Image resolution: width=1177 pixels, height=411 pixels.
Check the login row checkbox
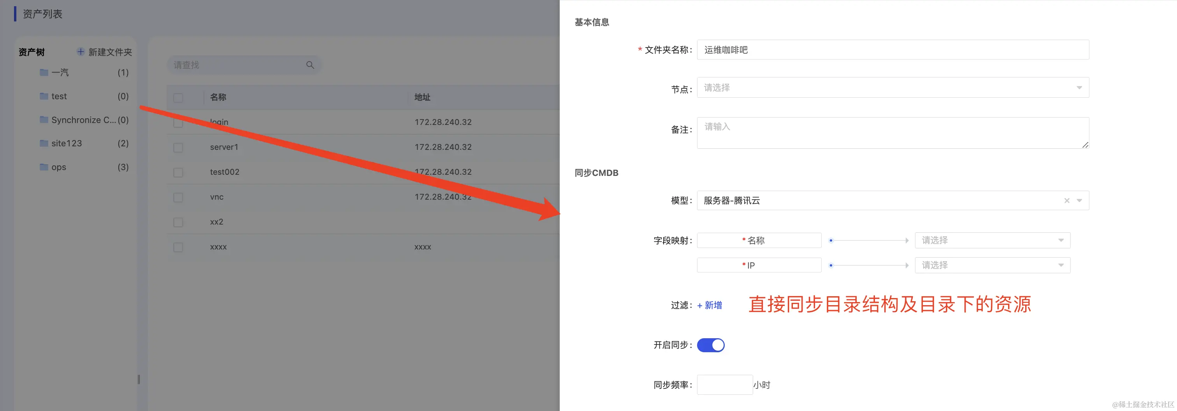click(x=178, y=122)
